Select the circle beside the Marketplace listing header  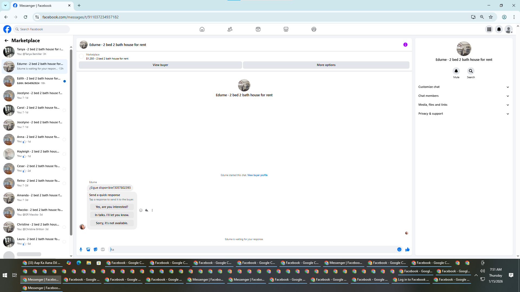pos(81,56)
